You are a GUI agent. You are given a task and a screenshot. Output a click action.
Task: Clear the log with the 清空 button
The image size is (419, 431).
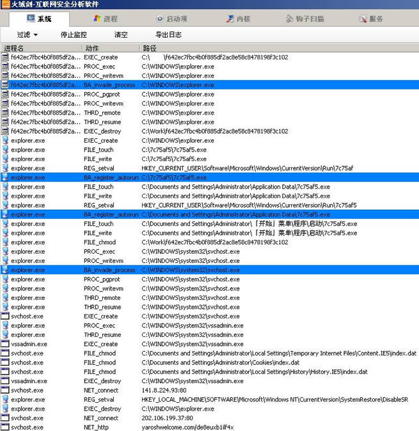(x=121, y=35)
